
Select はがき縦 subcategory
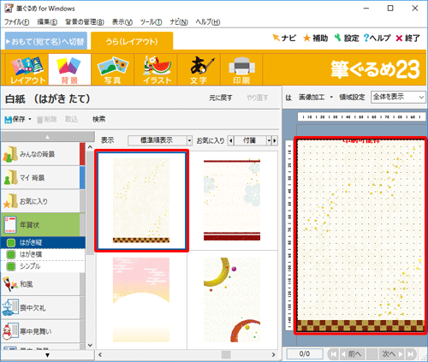point(43,242)
